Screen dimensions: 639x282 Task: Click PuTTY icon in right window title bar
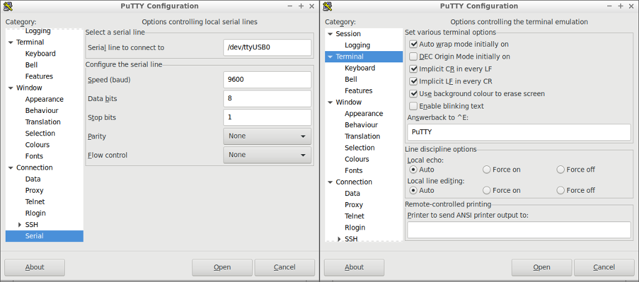pyautogui.click(x=327, y=6)
